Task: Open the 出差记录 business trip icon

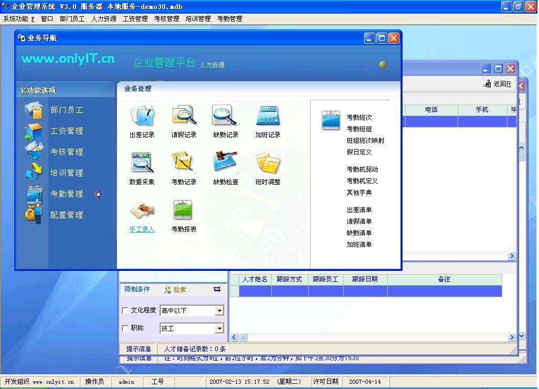Action: [142, 116]
